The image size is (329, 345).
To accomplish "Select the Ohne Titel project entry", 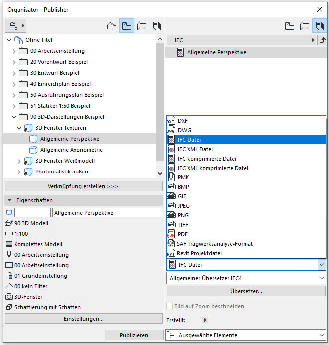I will pos(39,40).
